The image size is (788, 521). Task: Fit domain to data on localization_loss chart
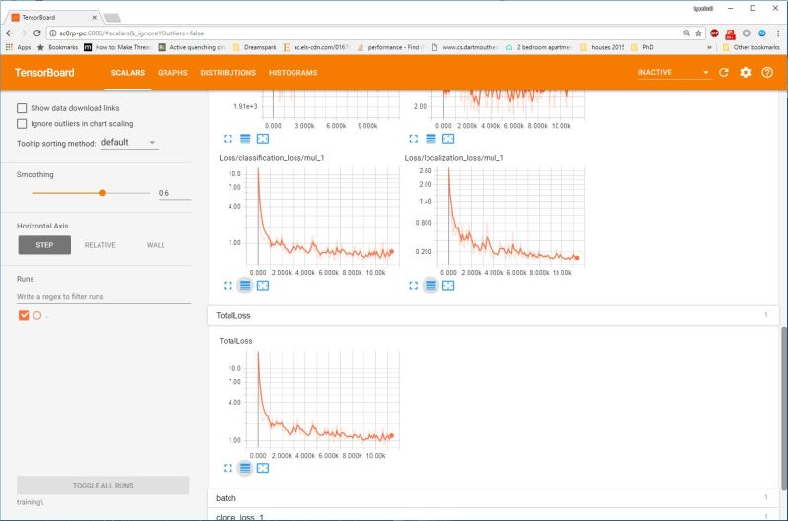448,286
